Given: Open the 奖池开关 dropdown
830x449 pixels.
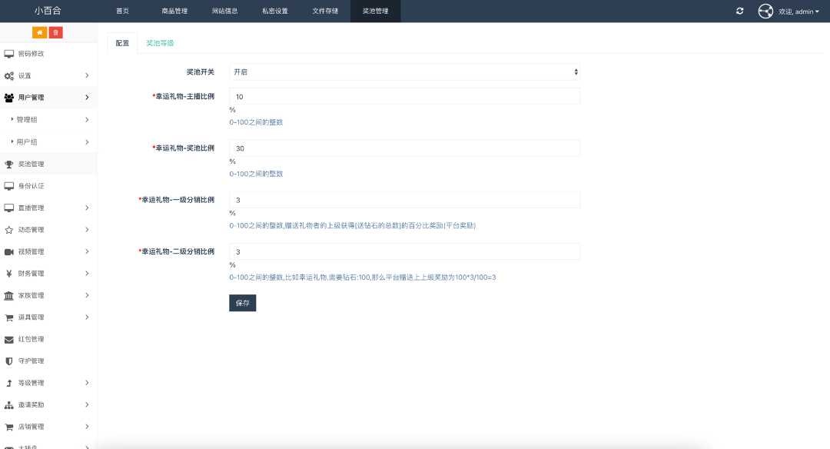Looking at the screenshot, I should [x=404, y=72].
